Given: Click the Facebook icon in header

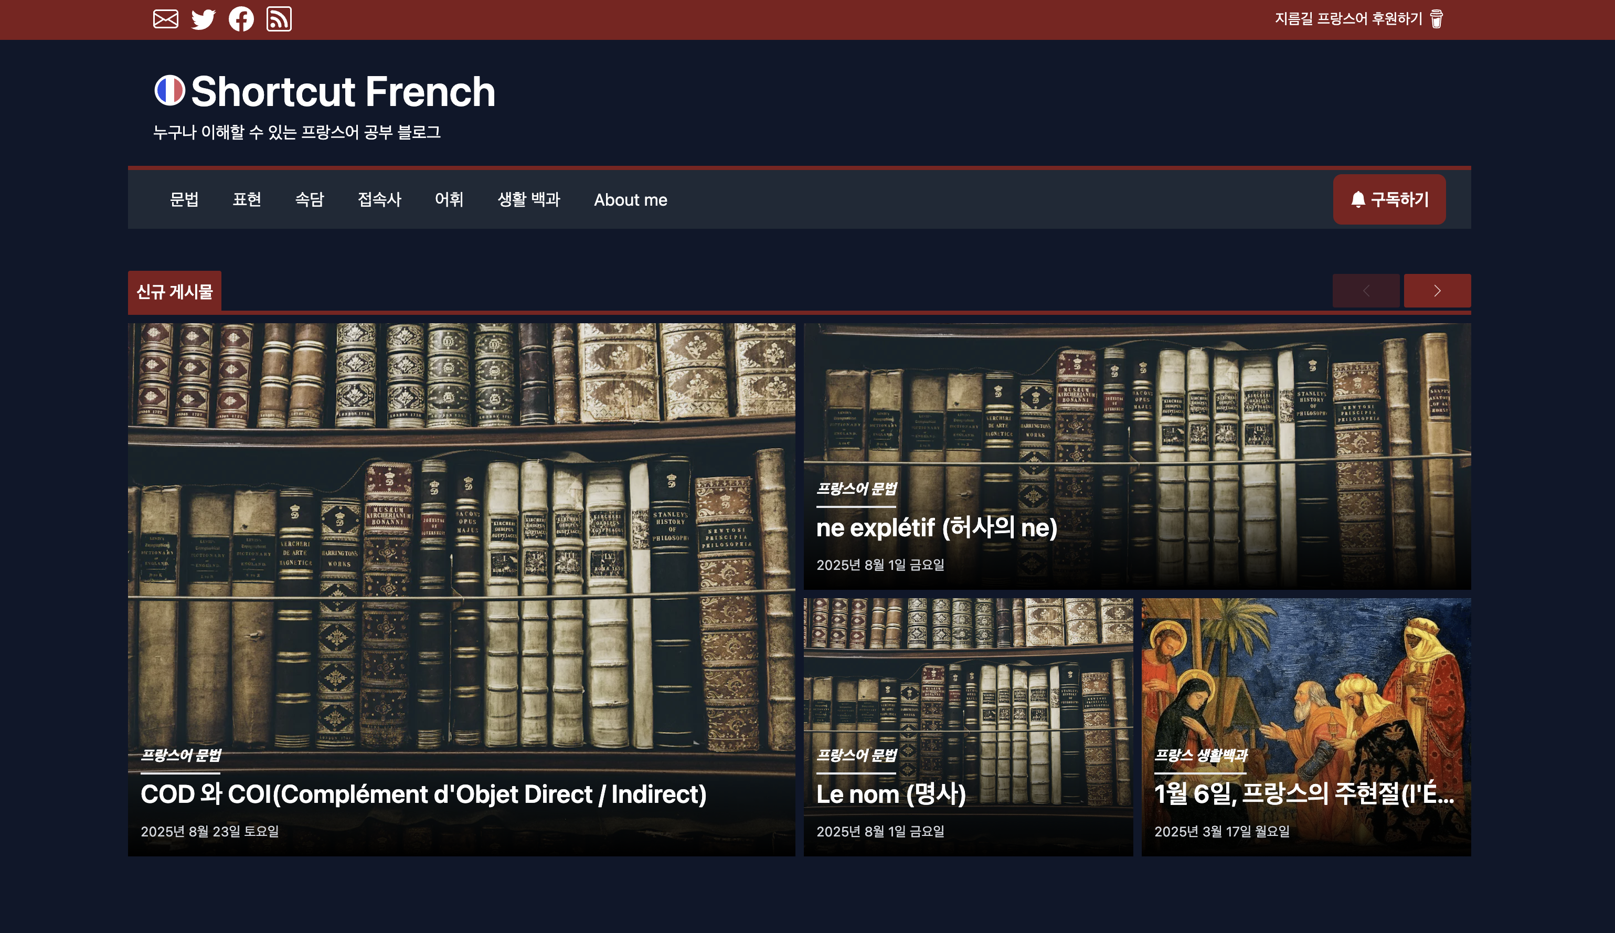Looking at the screenshot, I should coord(241,19).
